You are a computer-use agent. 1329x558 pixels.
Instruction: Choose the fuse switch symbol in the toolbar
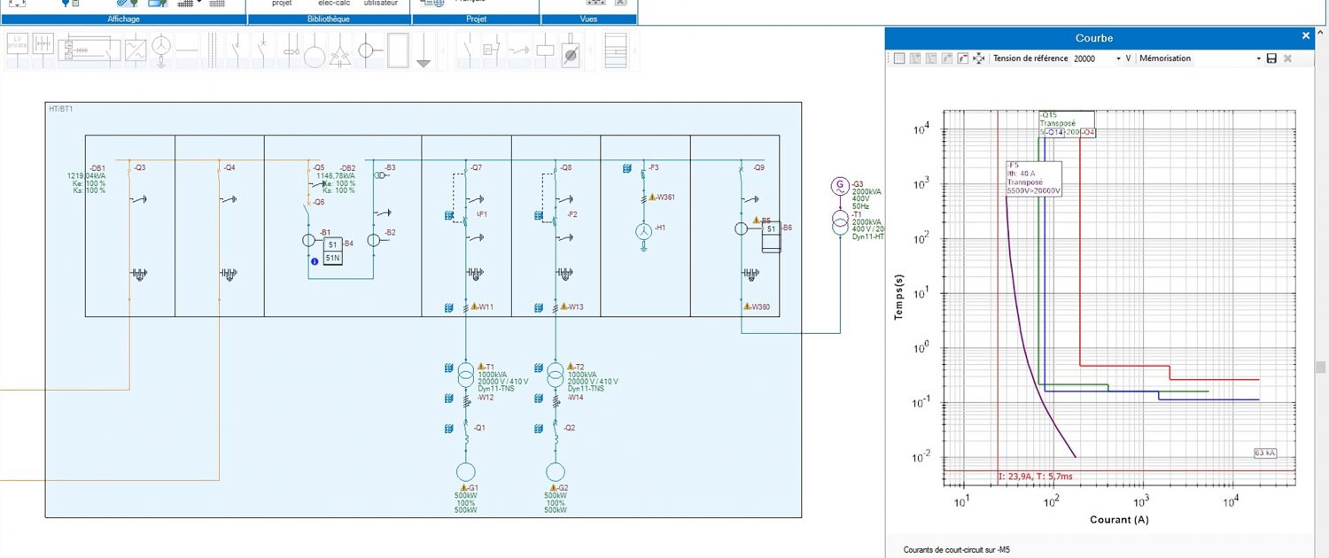(289, 49)
